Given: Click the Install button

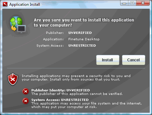Looking at the screenshot, I should click(108, 60).
